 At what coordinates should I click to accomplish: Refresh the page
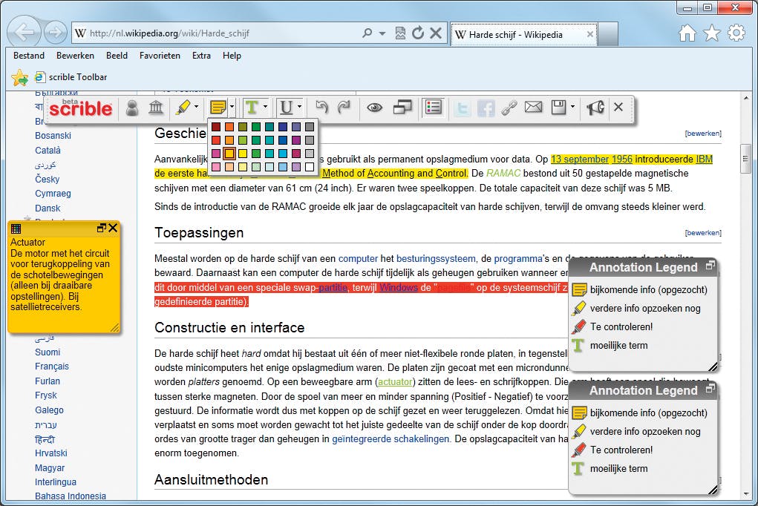pyautogui.click(x=418, y=33)
